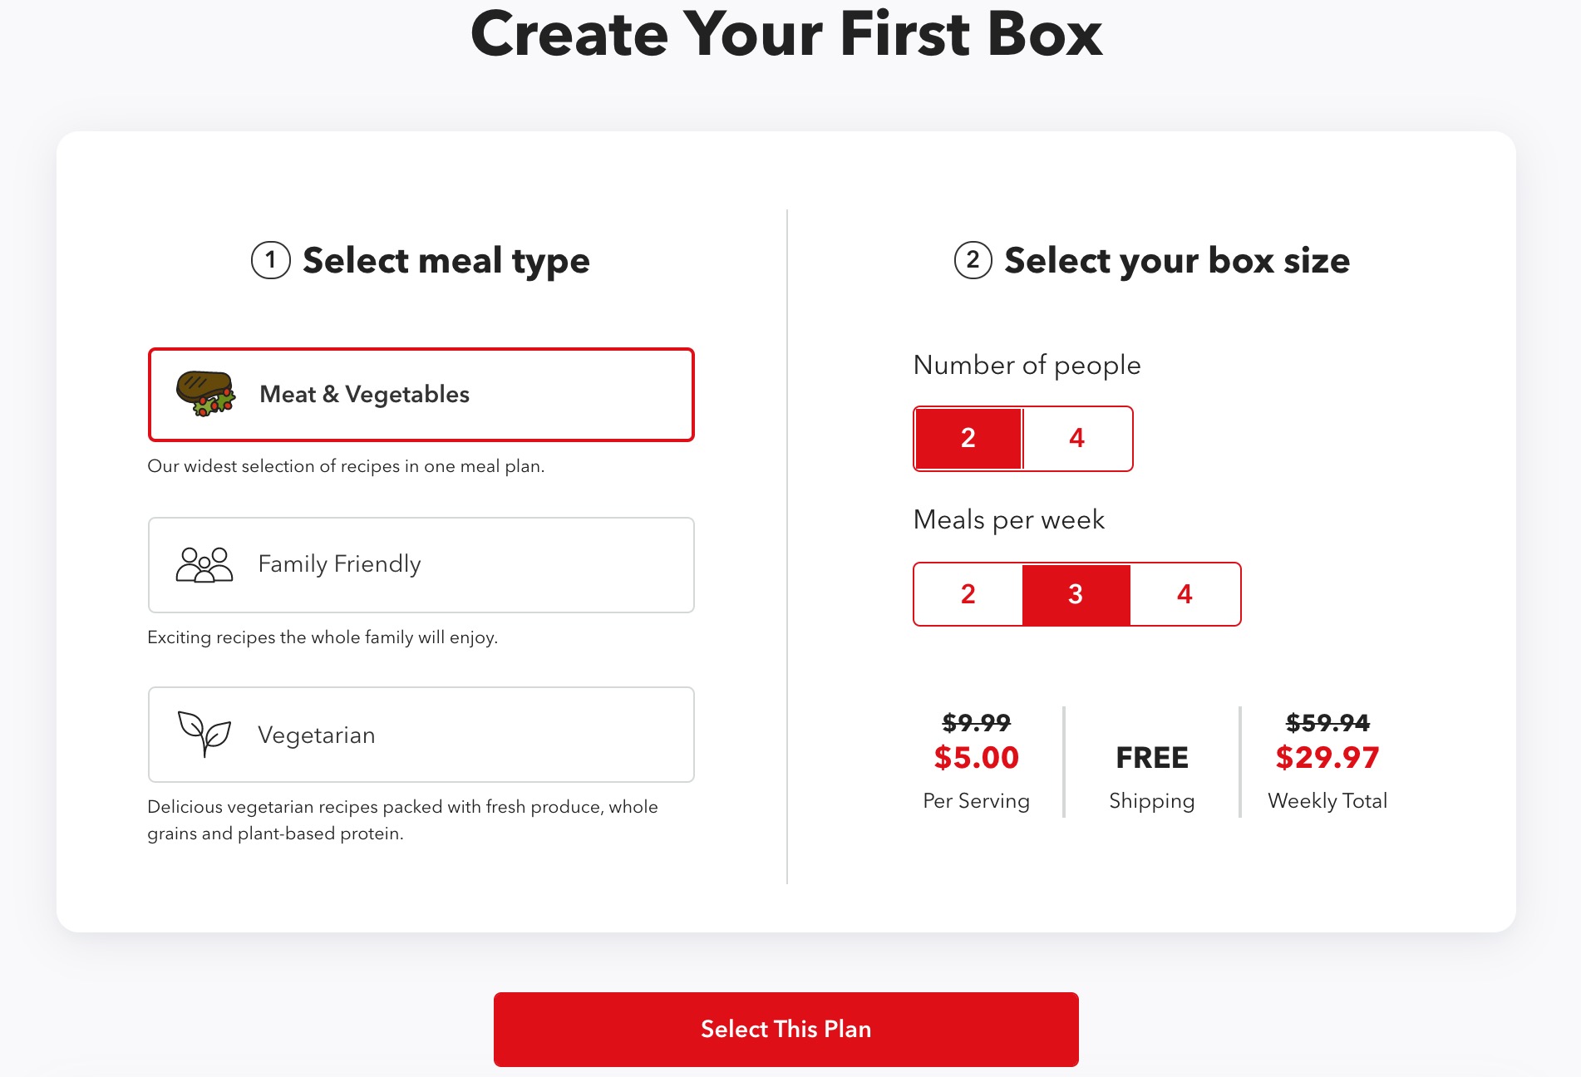Viewport: 1581px width, 1077px height.
Task: Click the $29.97 weekly total price
Action: [x=1327, y=757]
